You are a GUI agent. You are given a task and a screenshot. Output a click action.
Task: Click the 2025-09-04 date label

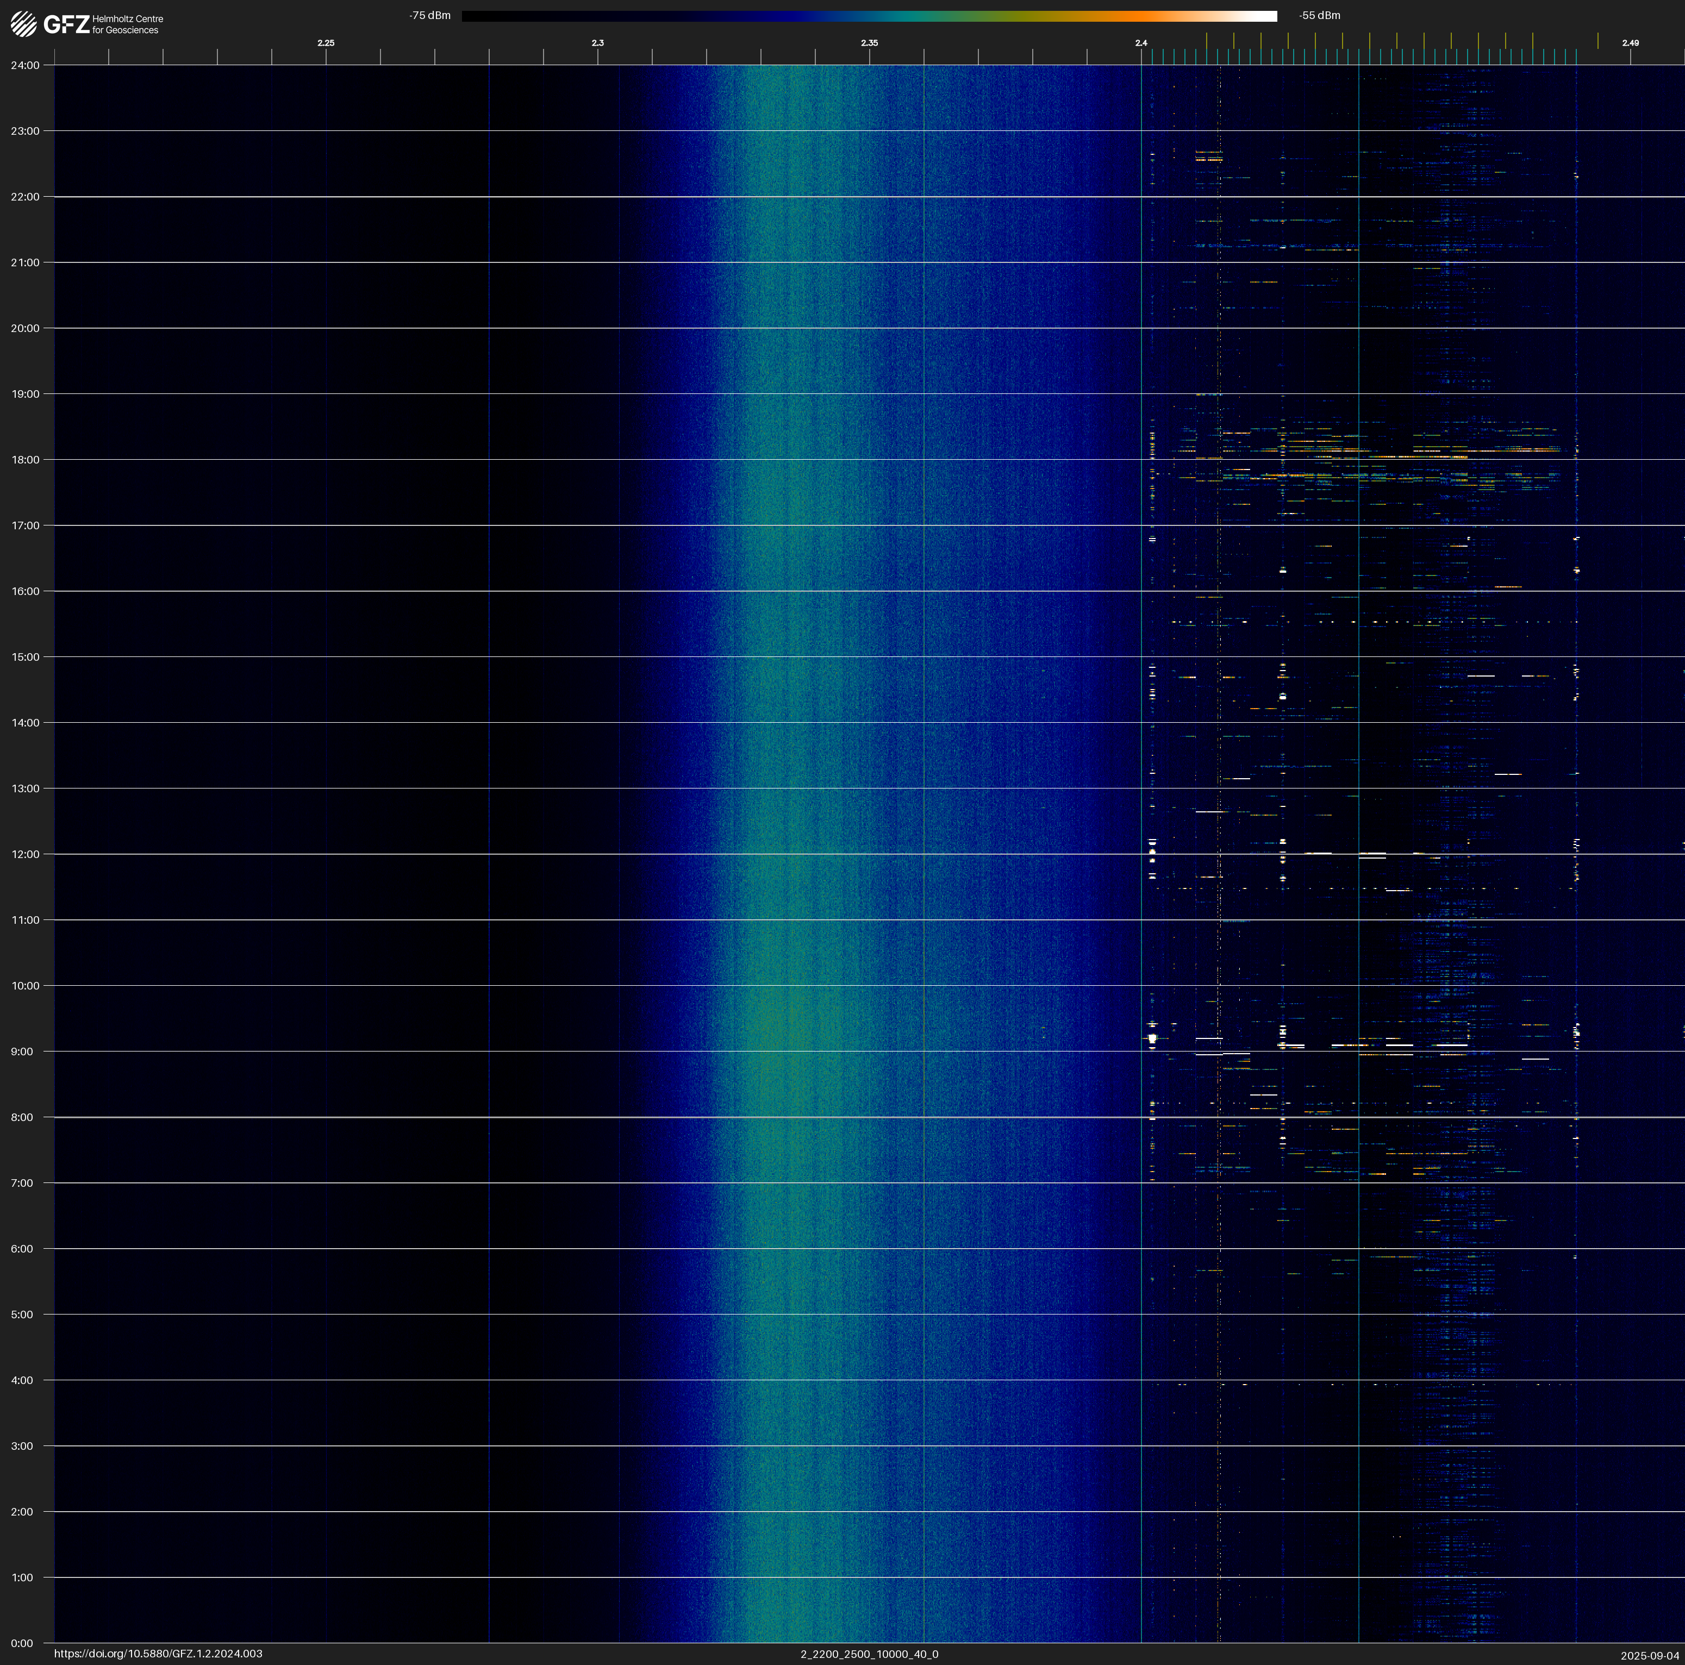(x=1649, y=1655)
